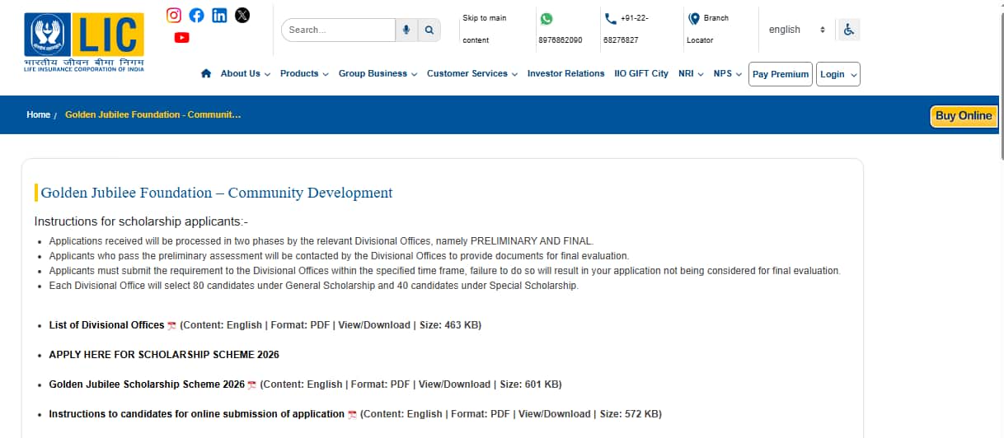The width and height of the screenshot is (1004, 438).
Task: Open LIC Facebook page icon
Action: coord(196,15)
